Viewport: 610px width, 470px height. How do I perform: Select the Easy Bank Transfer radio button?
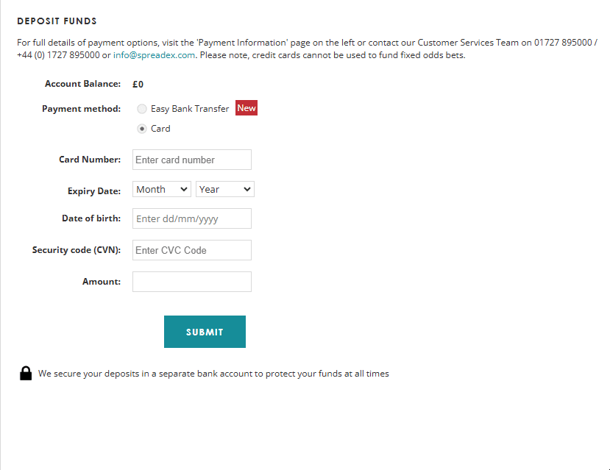[x=142, y=109]
